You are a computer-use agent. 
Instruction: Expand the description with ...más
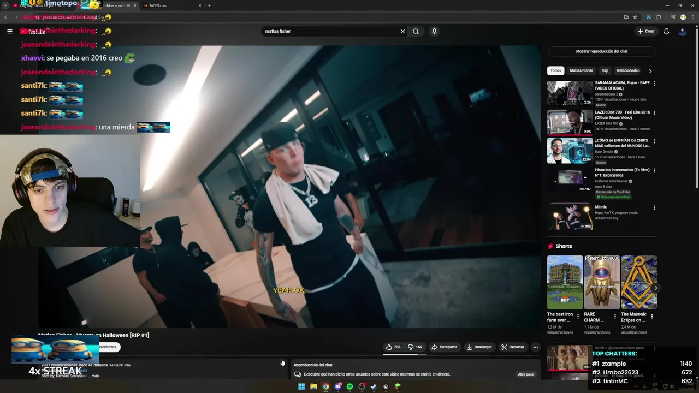pos(94,376)
